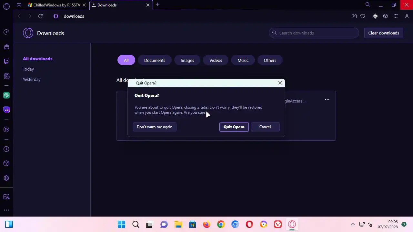Click the snapshot camera icon

point(354,16)
